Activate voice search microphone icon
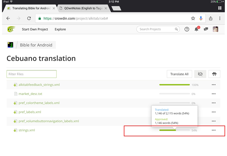The image size is (227, 156). pos(201,19)
